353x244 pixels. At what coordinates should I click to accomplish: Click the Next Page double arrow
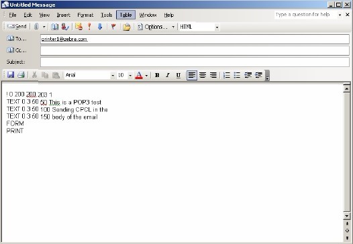click(x=347, y=237)
